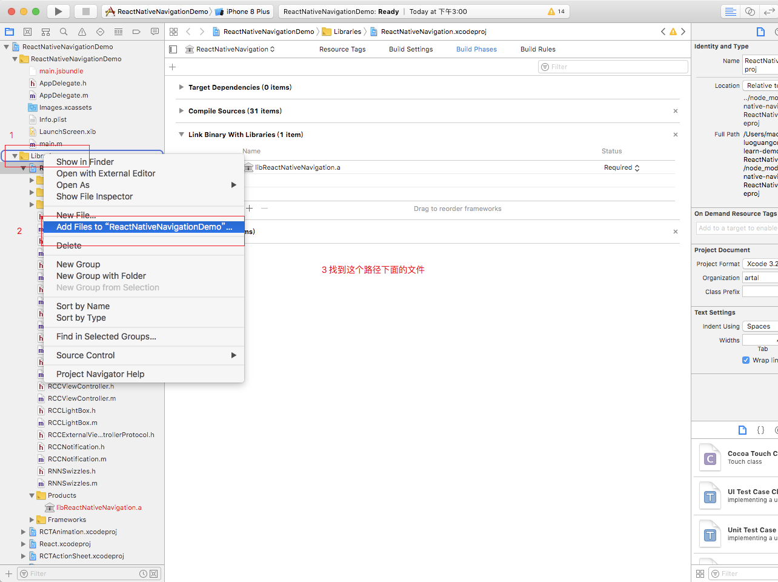Remove the selected library with minus button

264,208
